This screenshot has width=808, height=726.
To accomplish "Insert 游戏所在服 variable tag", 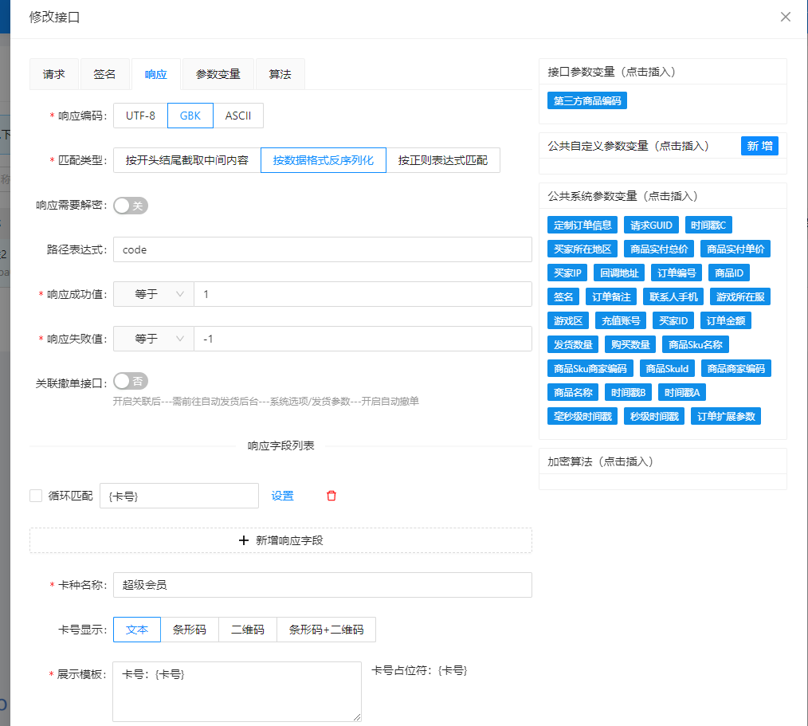I will (740, 296).
